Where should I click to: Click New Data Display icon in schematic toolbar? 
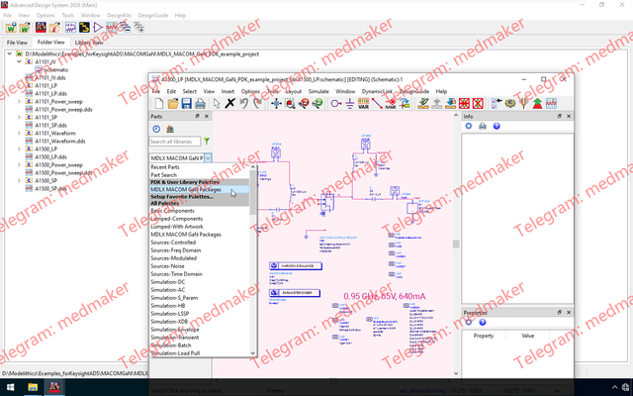pyautogui.click(x=551, y=103)
